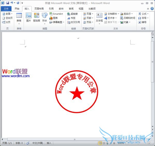This screenshot has width=155, height=146.
Task: Insert a 超链接 hyperlink
Action: (x=72, y=14)
